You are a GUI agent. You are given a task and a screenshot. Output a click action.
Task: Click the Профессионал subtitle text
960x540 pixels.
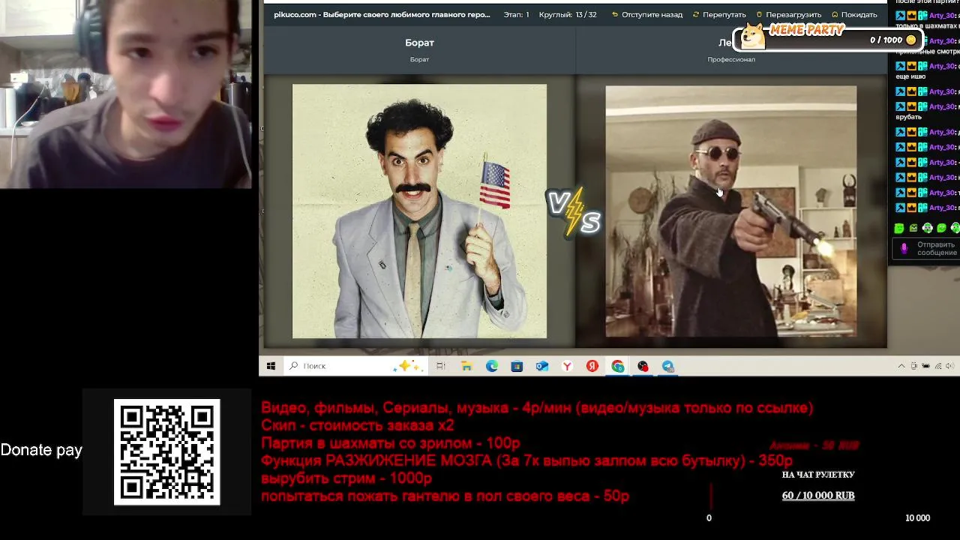click(x=731, y=60)
